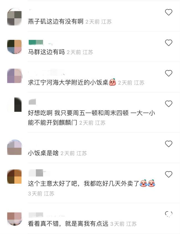
Task: Reply to comment 小饭桌是啥
Action: pos(43,153)
